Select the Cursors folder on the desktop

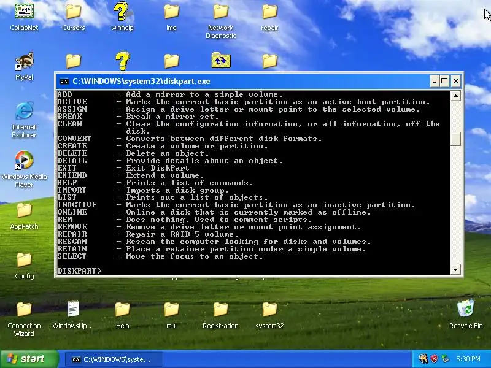click(73, 17)
